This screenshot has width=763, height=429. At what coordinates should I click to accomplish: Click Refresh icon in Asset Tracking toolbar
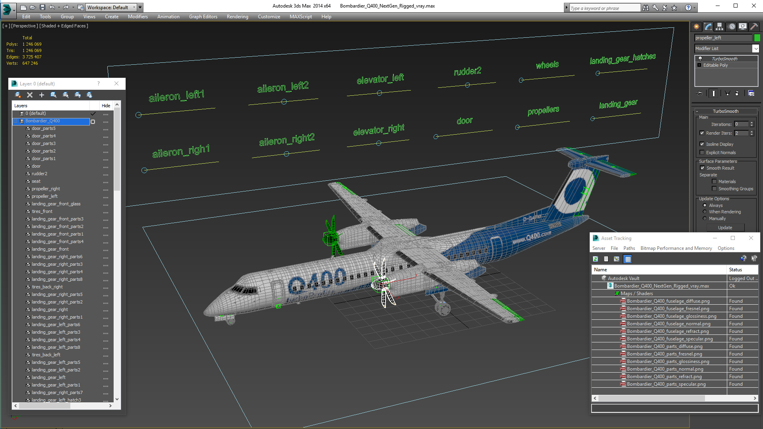(x=595, y=259)
